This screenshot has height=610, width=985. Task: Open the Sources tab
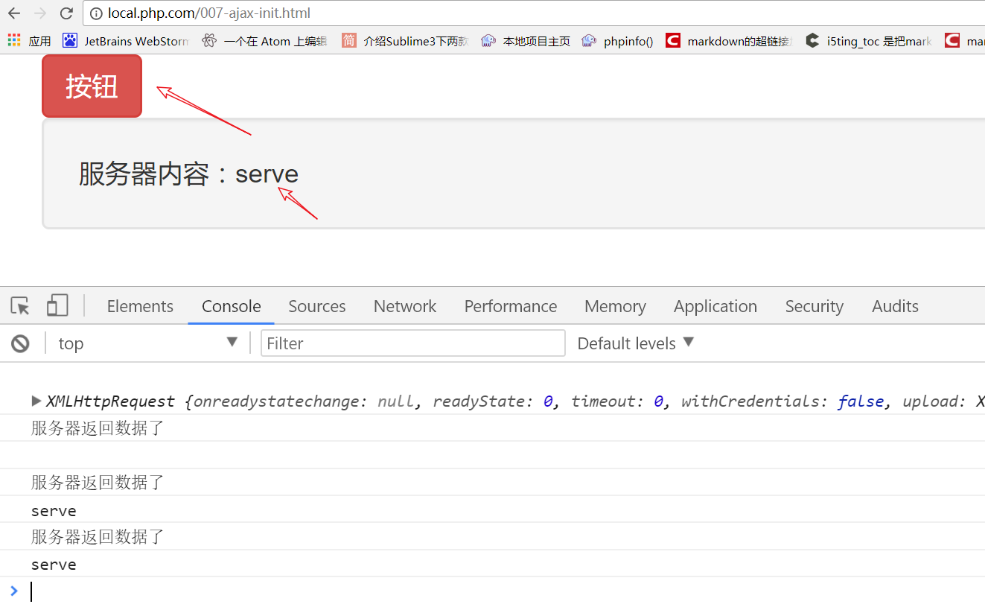click(317, 306)
